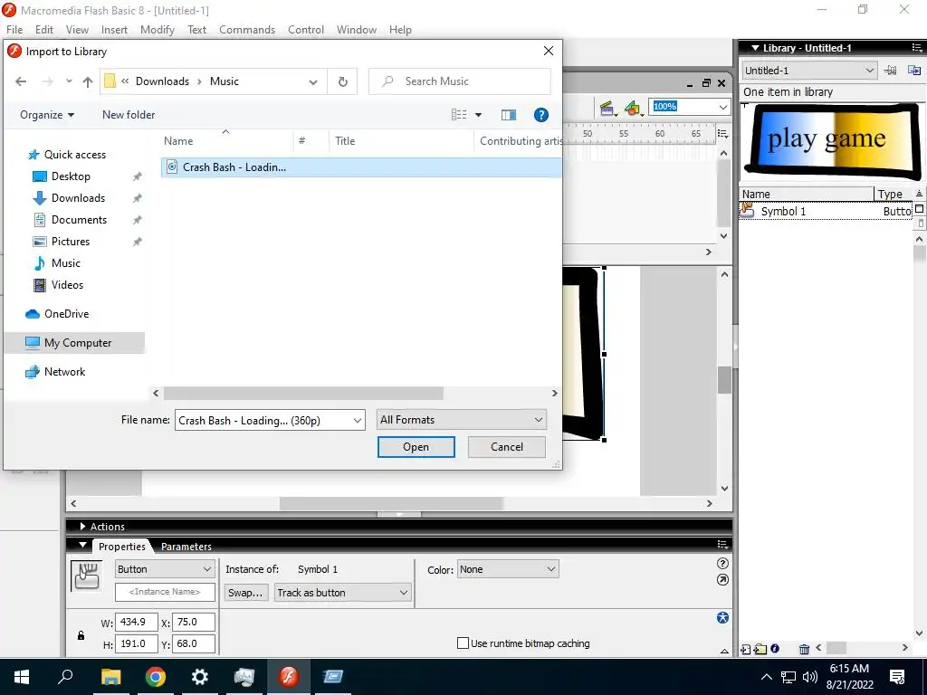Screen dimensions: 927x695
Task: Open timeline frame view options menu
Action: tap(722, 134)
